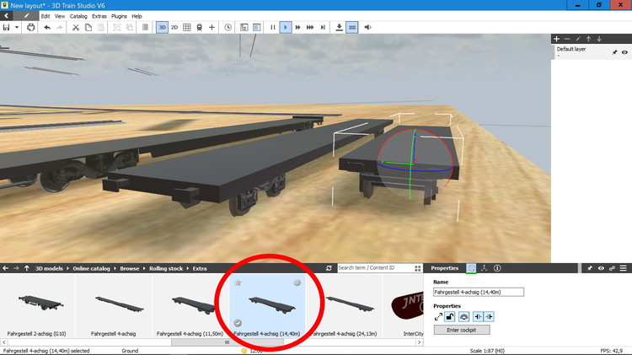
Task: Pause the simulation
Action: point(273,28)
